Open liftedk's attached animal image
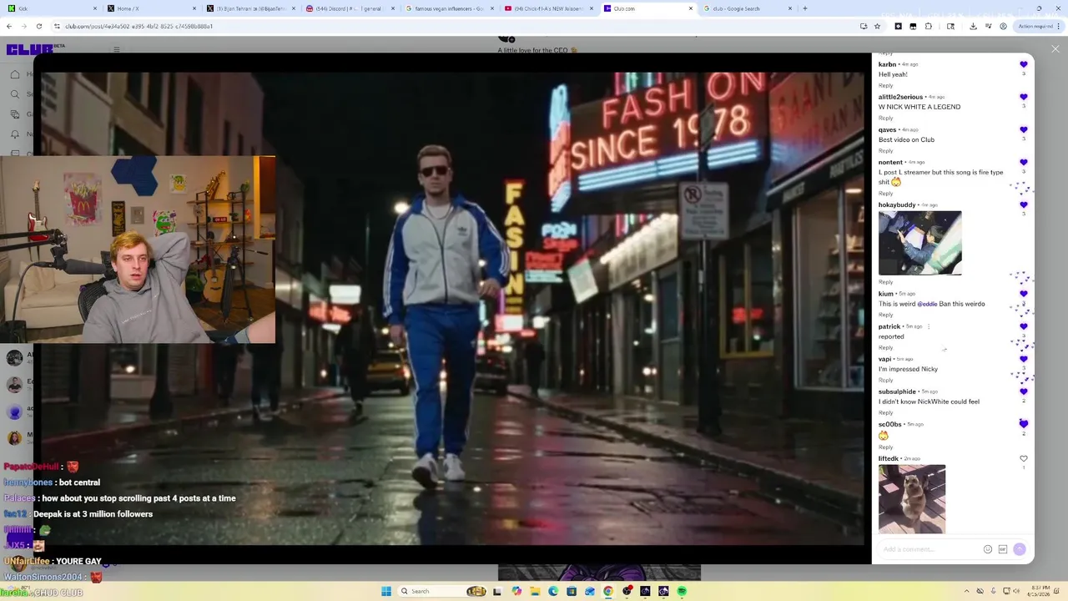The image size is (1068, 601). click(x=912, y=499)
